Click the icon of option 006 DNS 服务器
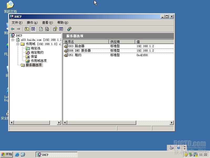This screenshot has height=158, width=210. point(66,51)
